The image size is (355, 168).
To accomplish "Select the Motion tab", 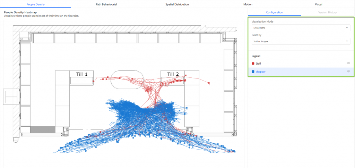I will click(248, 4).
